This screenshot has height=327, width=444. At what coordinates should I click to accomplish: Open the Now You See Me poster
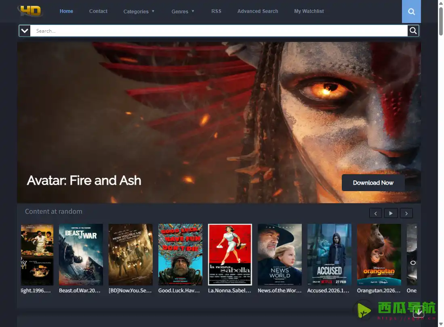tap(130, 254)
